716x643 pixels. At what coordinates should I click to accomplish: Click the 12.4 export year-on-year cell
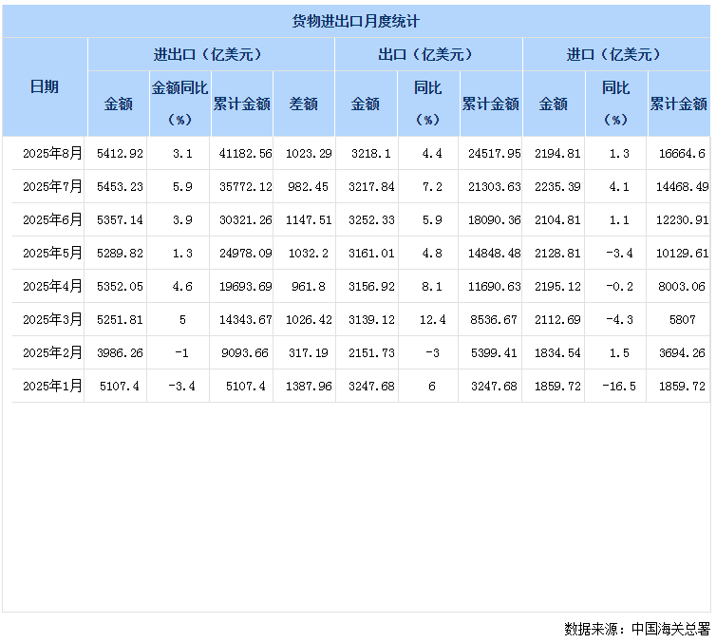pos(428,319)
